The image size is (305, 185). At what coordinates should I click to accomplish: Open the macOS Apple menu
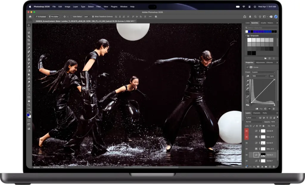coord(30,7)
